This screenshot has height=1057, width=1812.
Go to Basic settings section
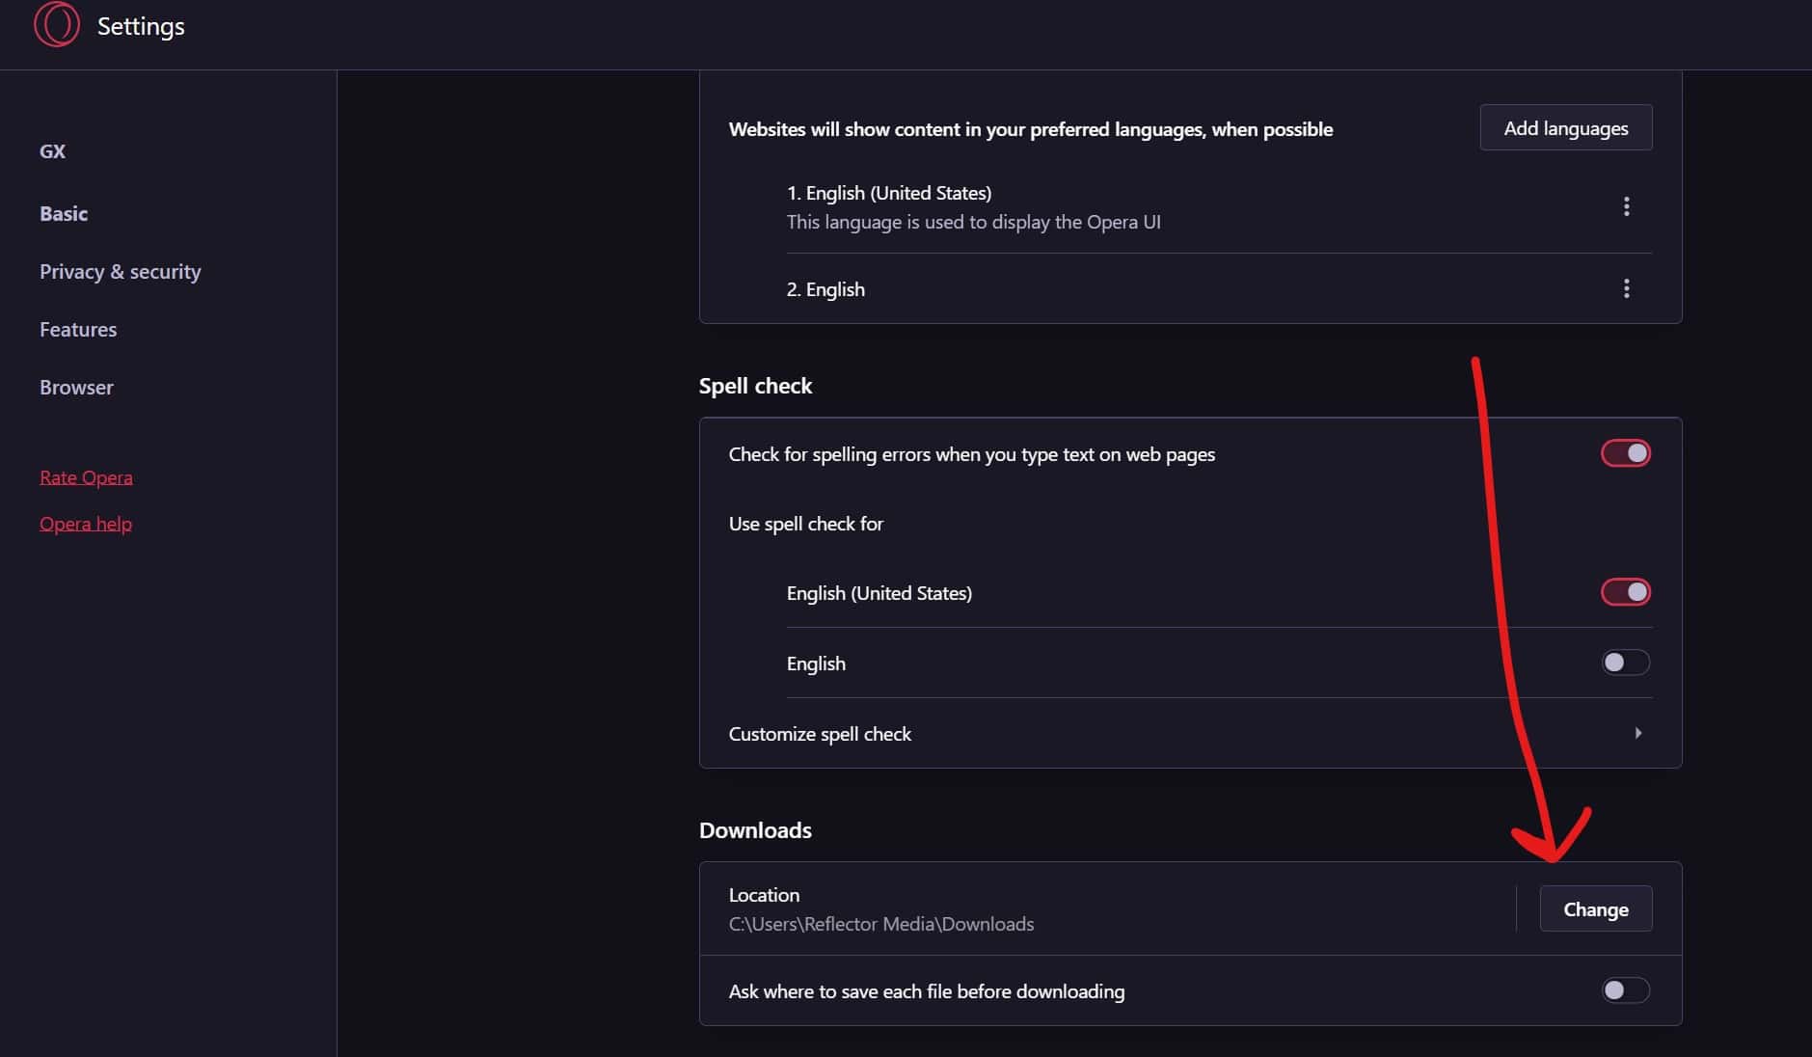coord(64,214)
